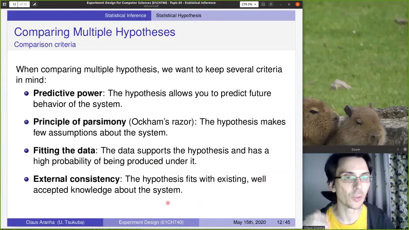Open the annotation pencil tool
Image resolution: width=409 pixels, height=230 pixels.
(x=35, y=4)
